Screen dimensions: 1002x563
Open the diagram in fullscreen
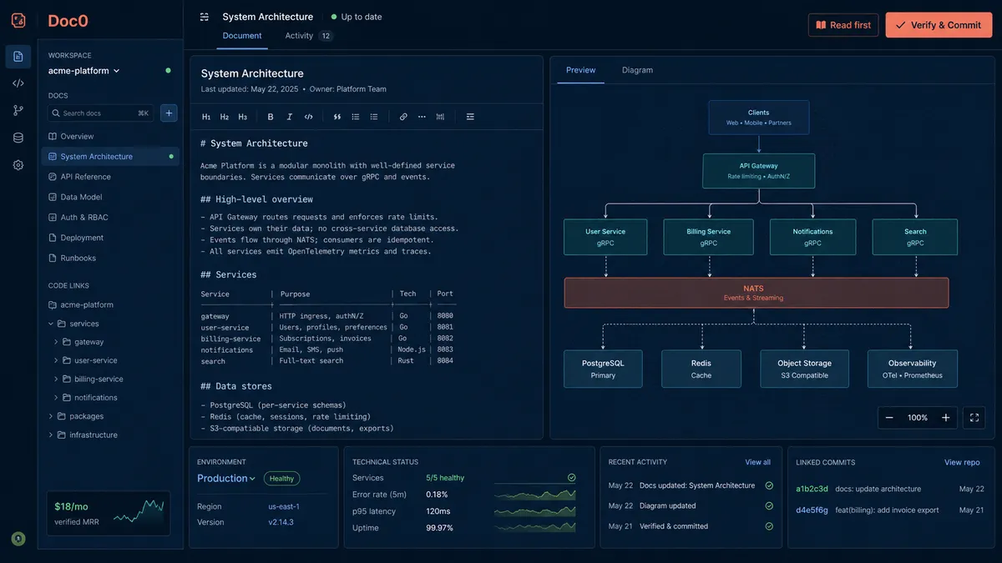click(974, 418)
